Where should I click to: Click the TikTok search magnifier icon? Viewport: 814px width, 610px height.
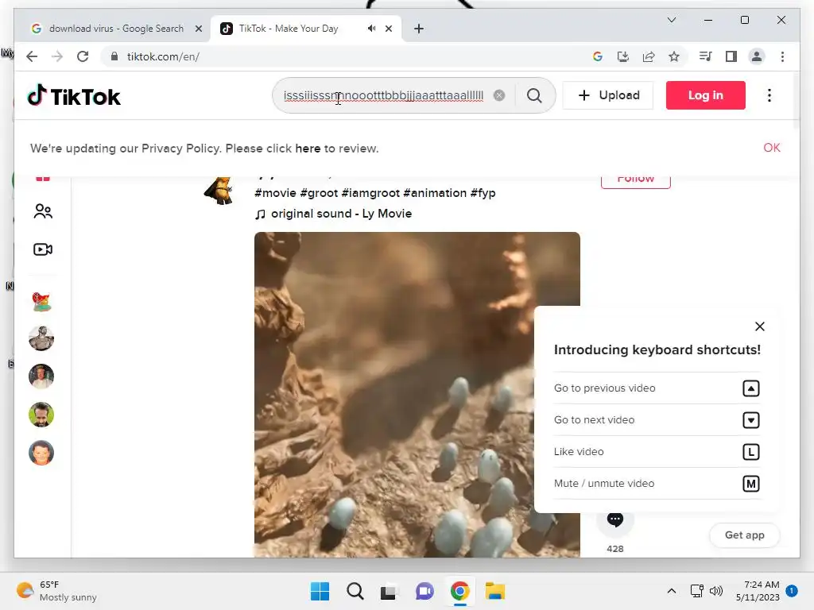pyautogui.click(x=534, y=95)
